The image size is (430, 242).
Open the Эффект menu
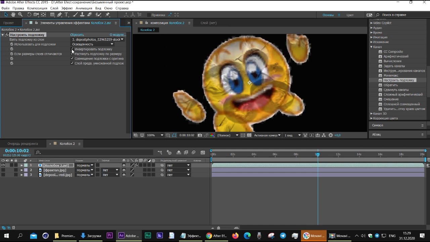click(67, 8)
